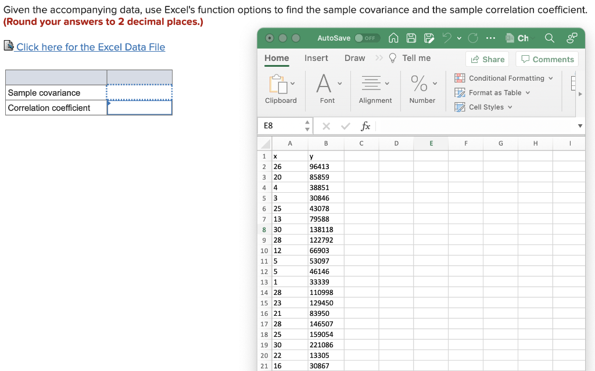
Task: Select cell B2 containing 96413
Action: click(326, 166)
